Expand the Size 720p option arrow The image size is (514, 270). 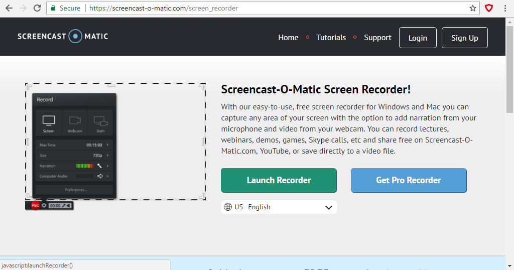tap(108, 156)
